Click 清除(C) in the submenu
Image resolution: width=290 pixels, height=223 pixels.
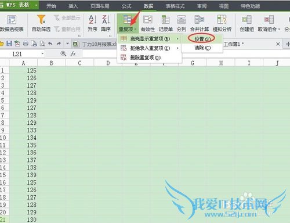202,48
